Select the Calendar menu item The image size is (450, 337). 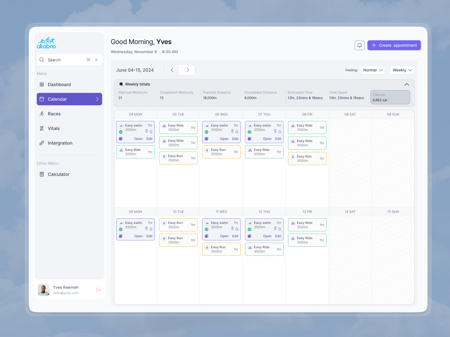(69, 99)
